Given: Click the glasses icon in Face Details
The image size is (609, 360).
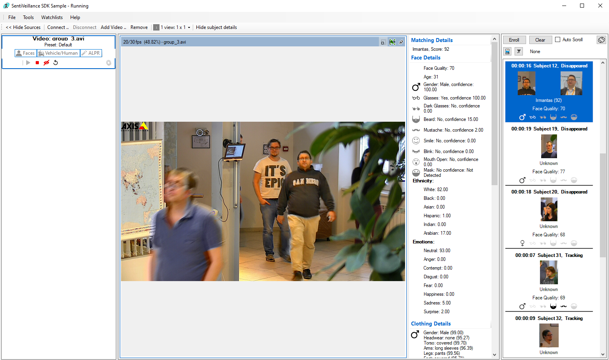Looking at the screenshot, I should pos(416,98).
